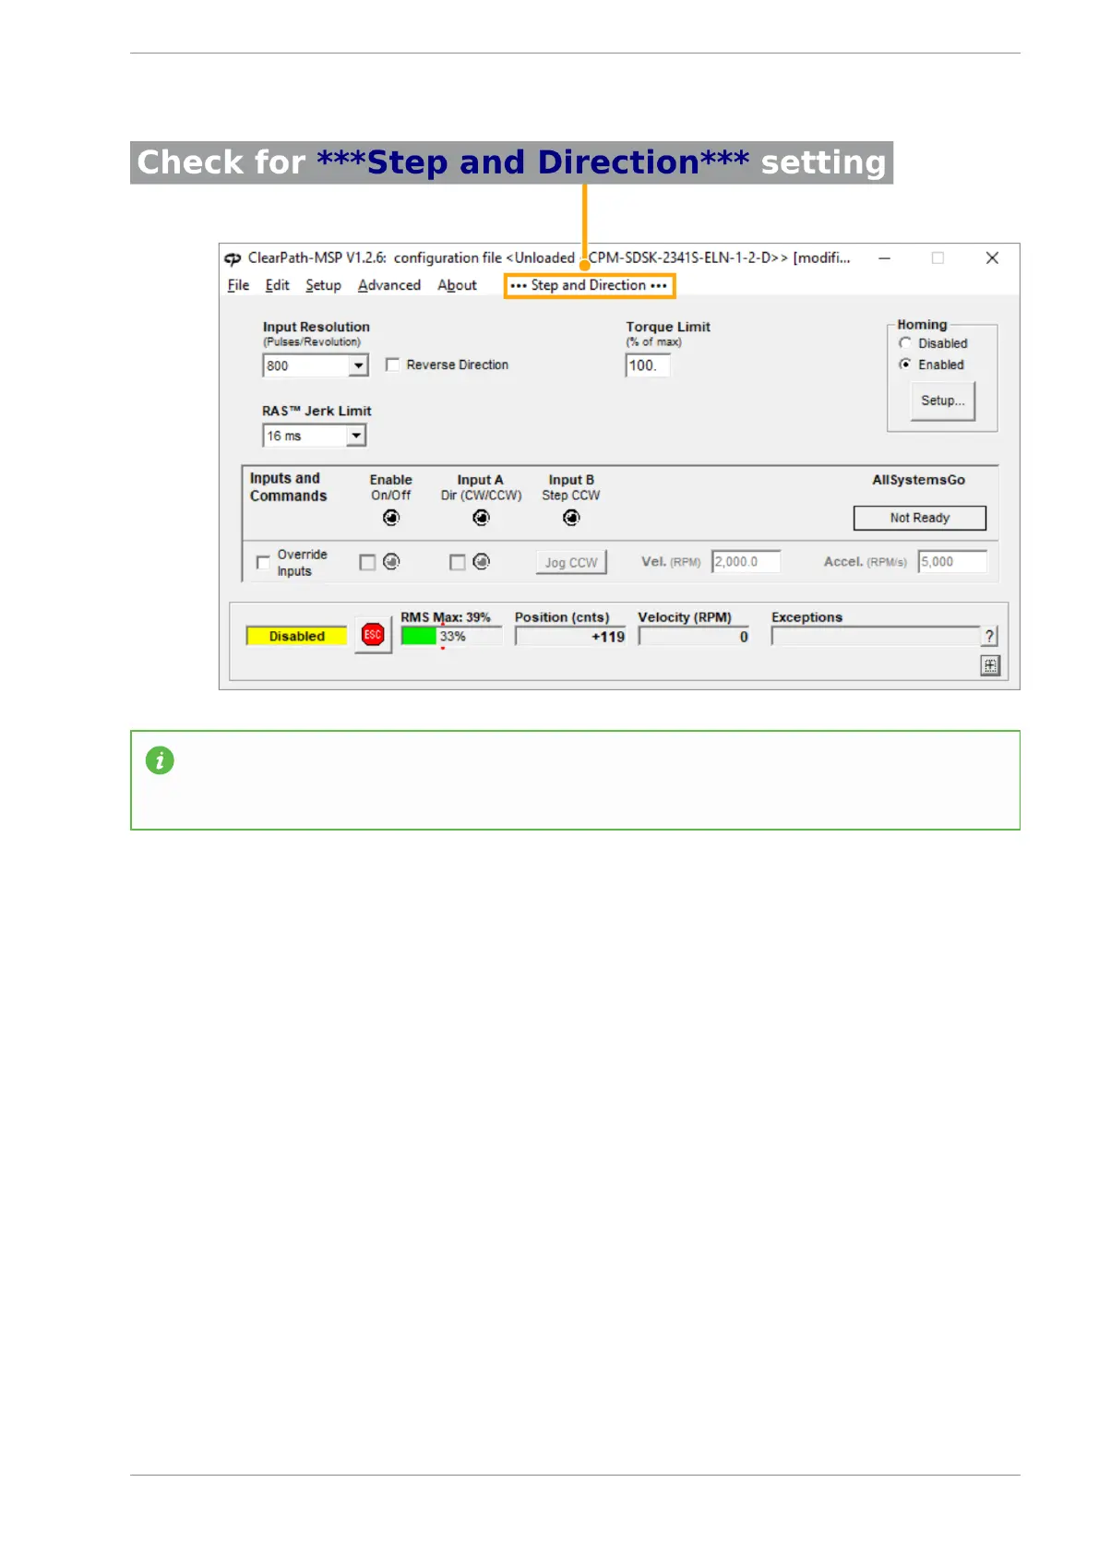This screenshot has height=1554, width=1099.
Task: Click the Input A Dir indicator LED
Action: click(481, 518)
